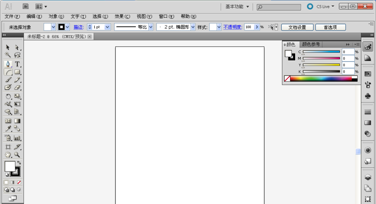Open the arrange documents dropdown

[41, 6]
